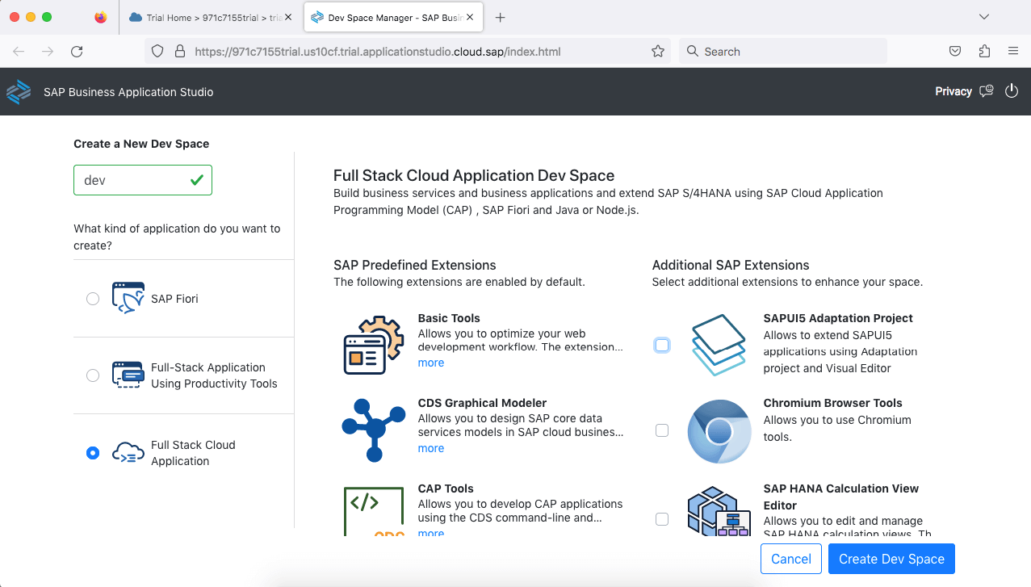Click the CAP Tools code icon

[374, 511]
